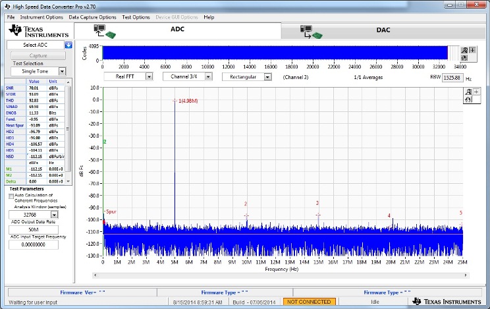Click the crosshair cursor tool on codes plot
The height and width of the screenshot is (309, 490).
tap(474, 50)
